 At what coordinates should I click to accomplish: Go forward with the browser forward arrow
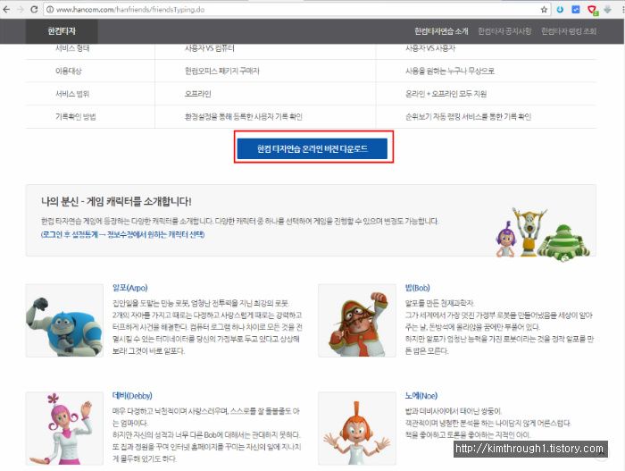(x=21, y=9)
